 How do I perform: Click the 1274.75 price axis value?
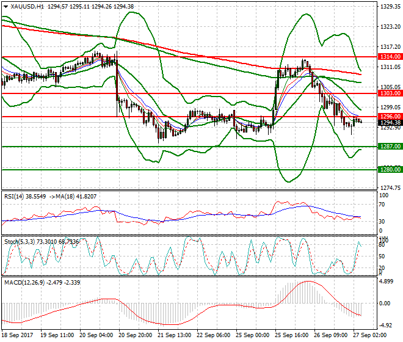point(390,188)
